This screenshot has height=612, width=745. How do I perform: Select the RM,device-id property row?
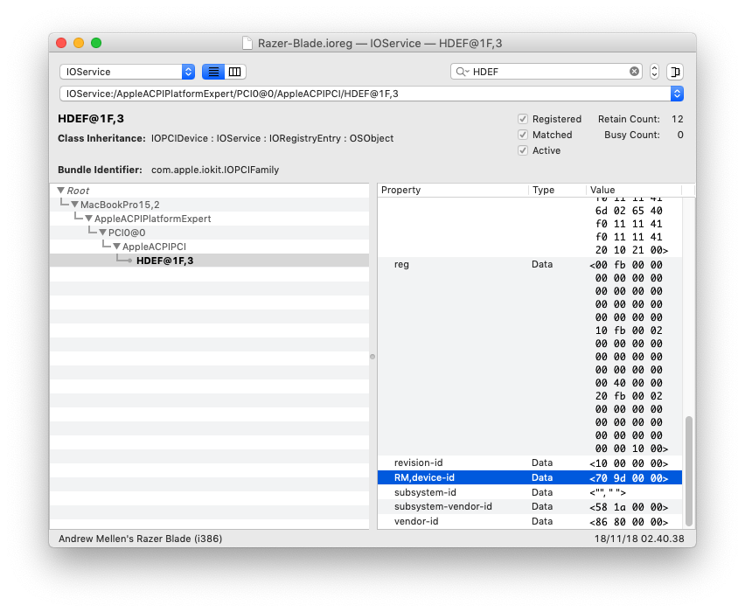530,477
